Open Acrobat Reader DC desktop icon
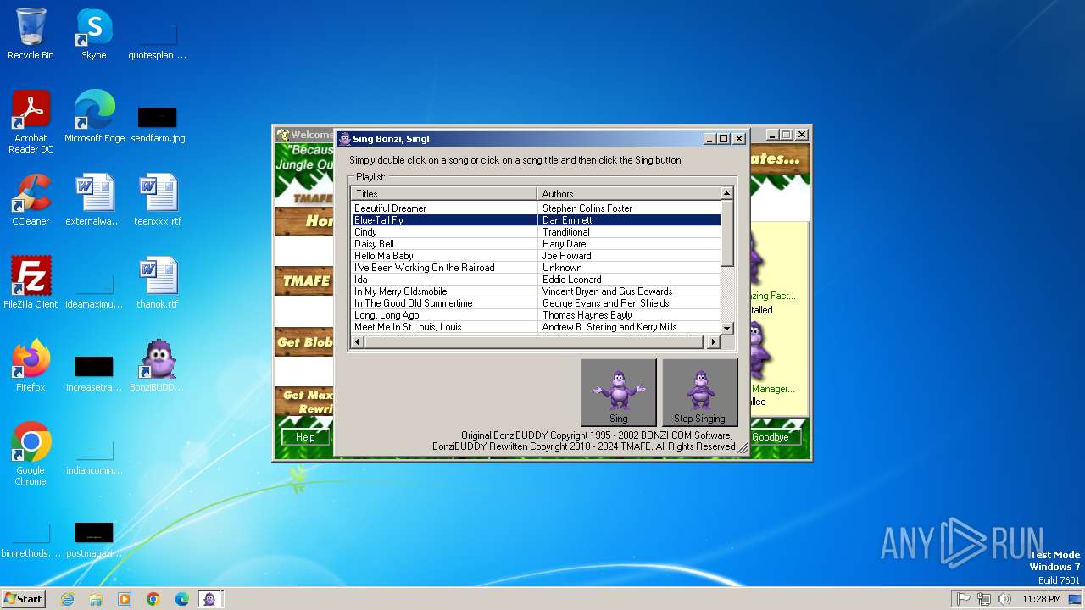The image size is (1085, 610). coord(31,121)
